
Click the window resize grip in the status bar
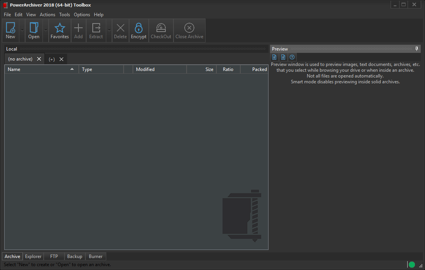(421, 266)
